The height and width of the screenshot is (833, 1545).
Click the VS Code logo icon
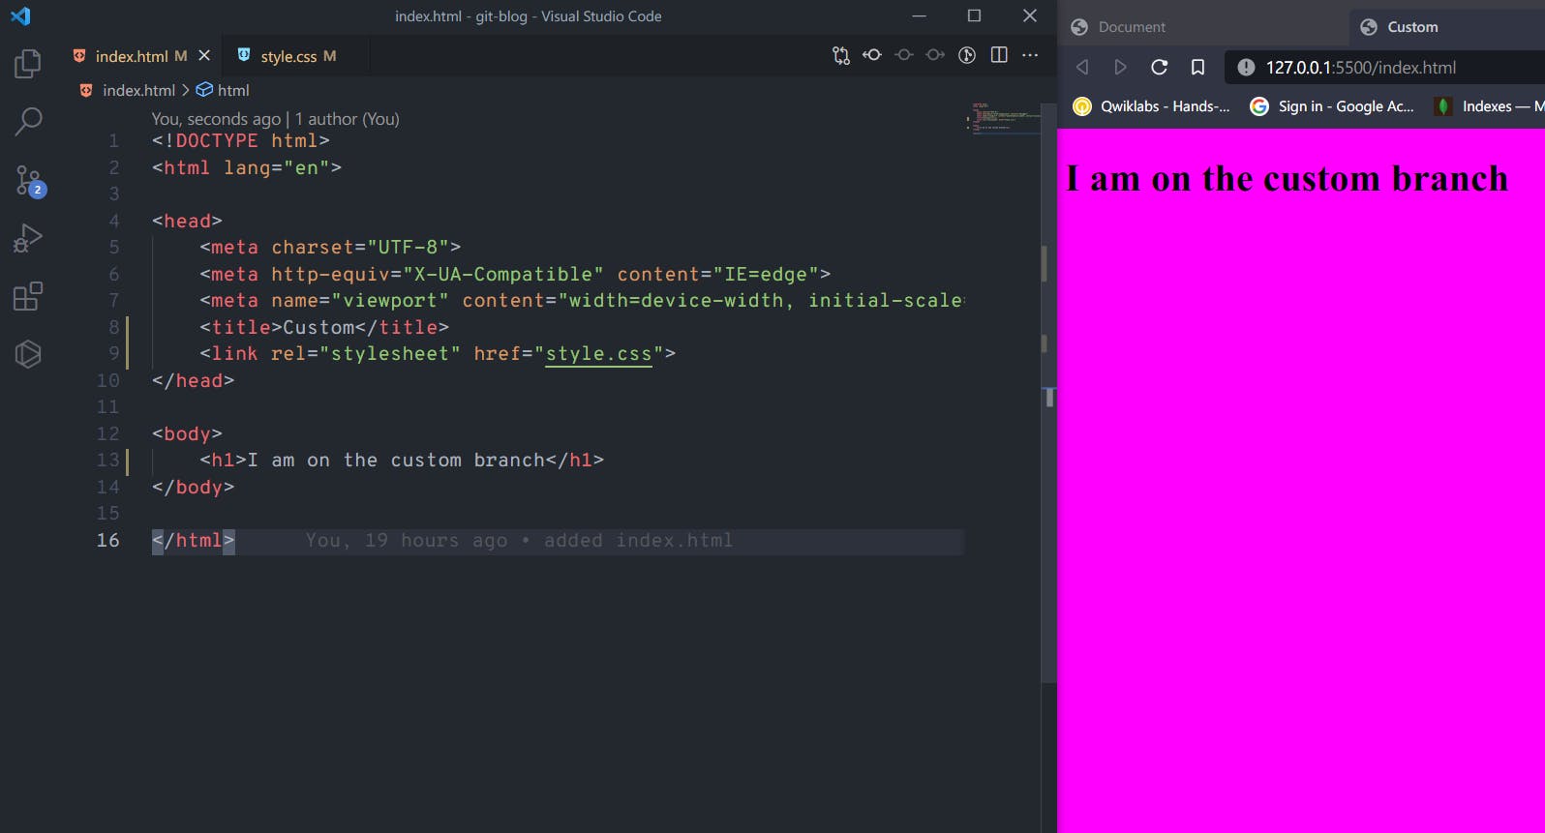[20, 15]
